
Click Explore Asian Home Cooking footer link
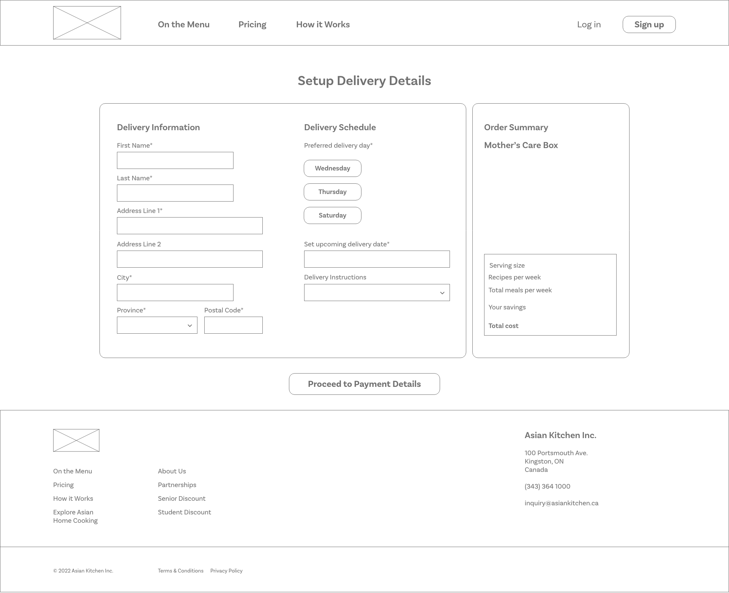click(x=75, y=516)
